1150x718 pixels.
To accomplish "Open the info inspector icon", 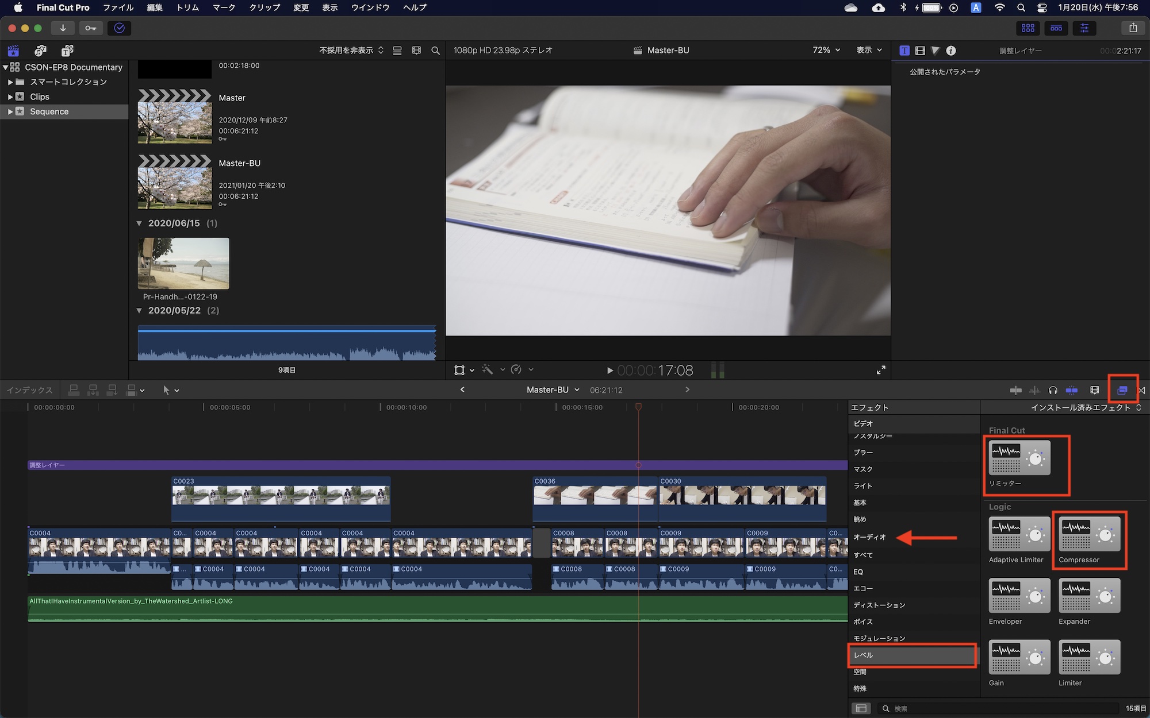I will pyautogui.click(x=951, y=51).
